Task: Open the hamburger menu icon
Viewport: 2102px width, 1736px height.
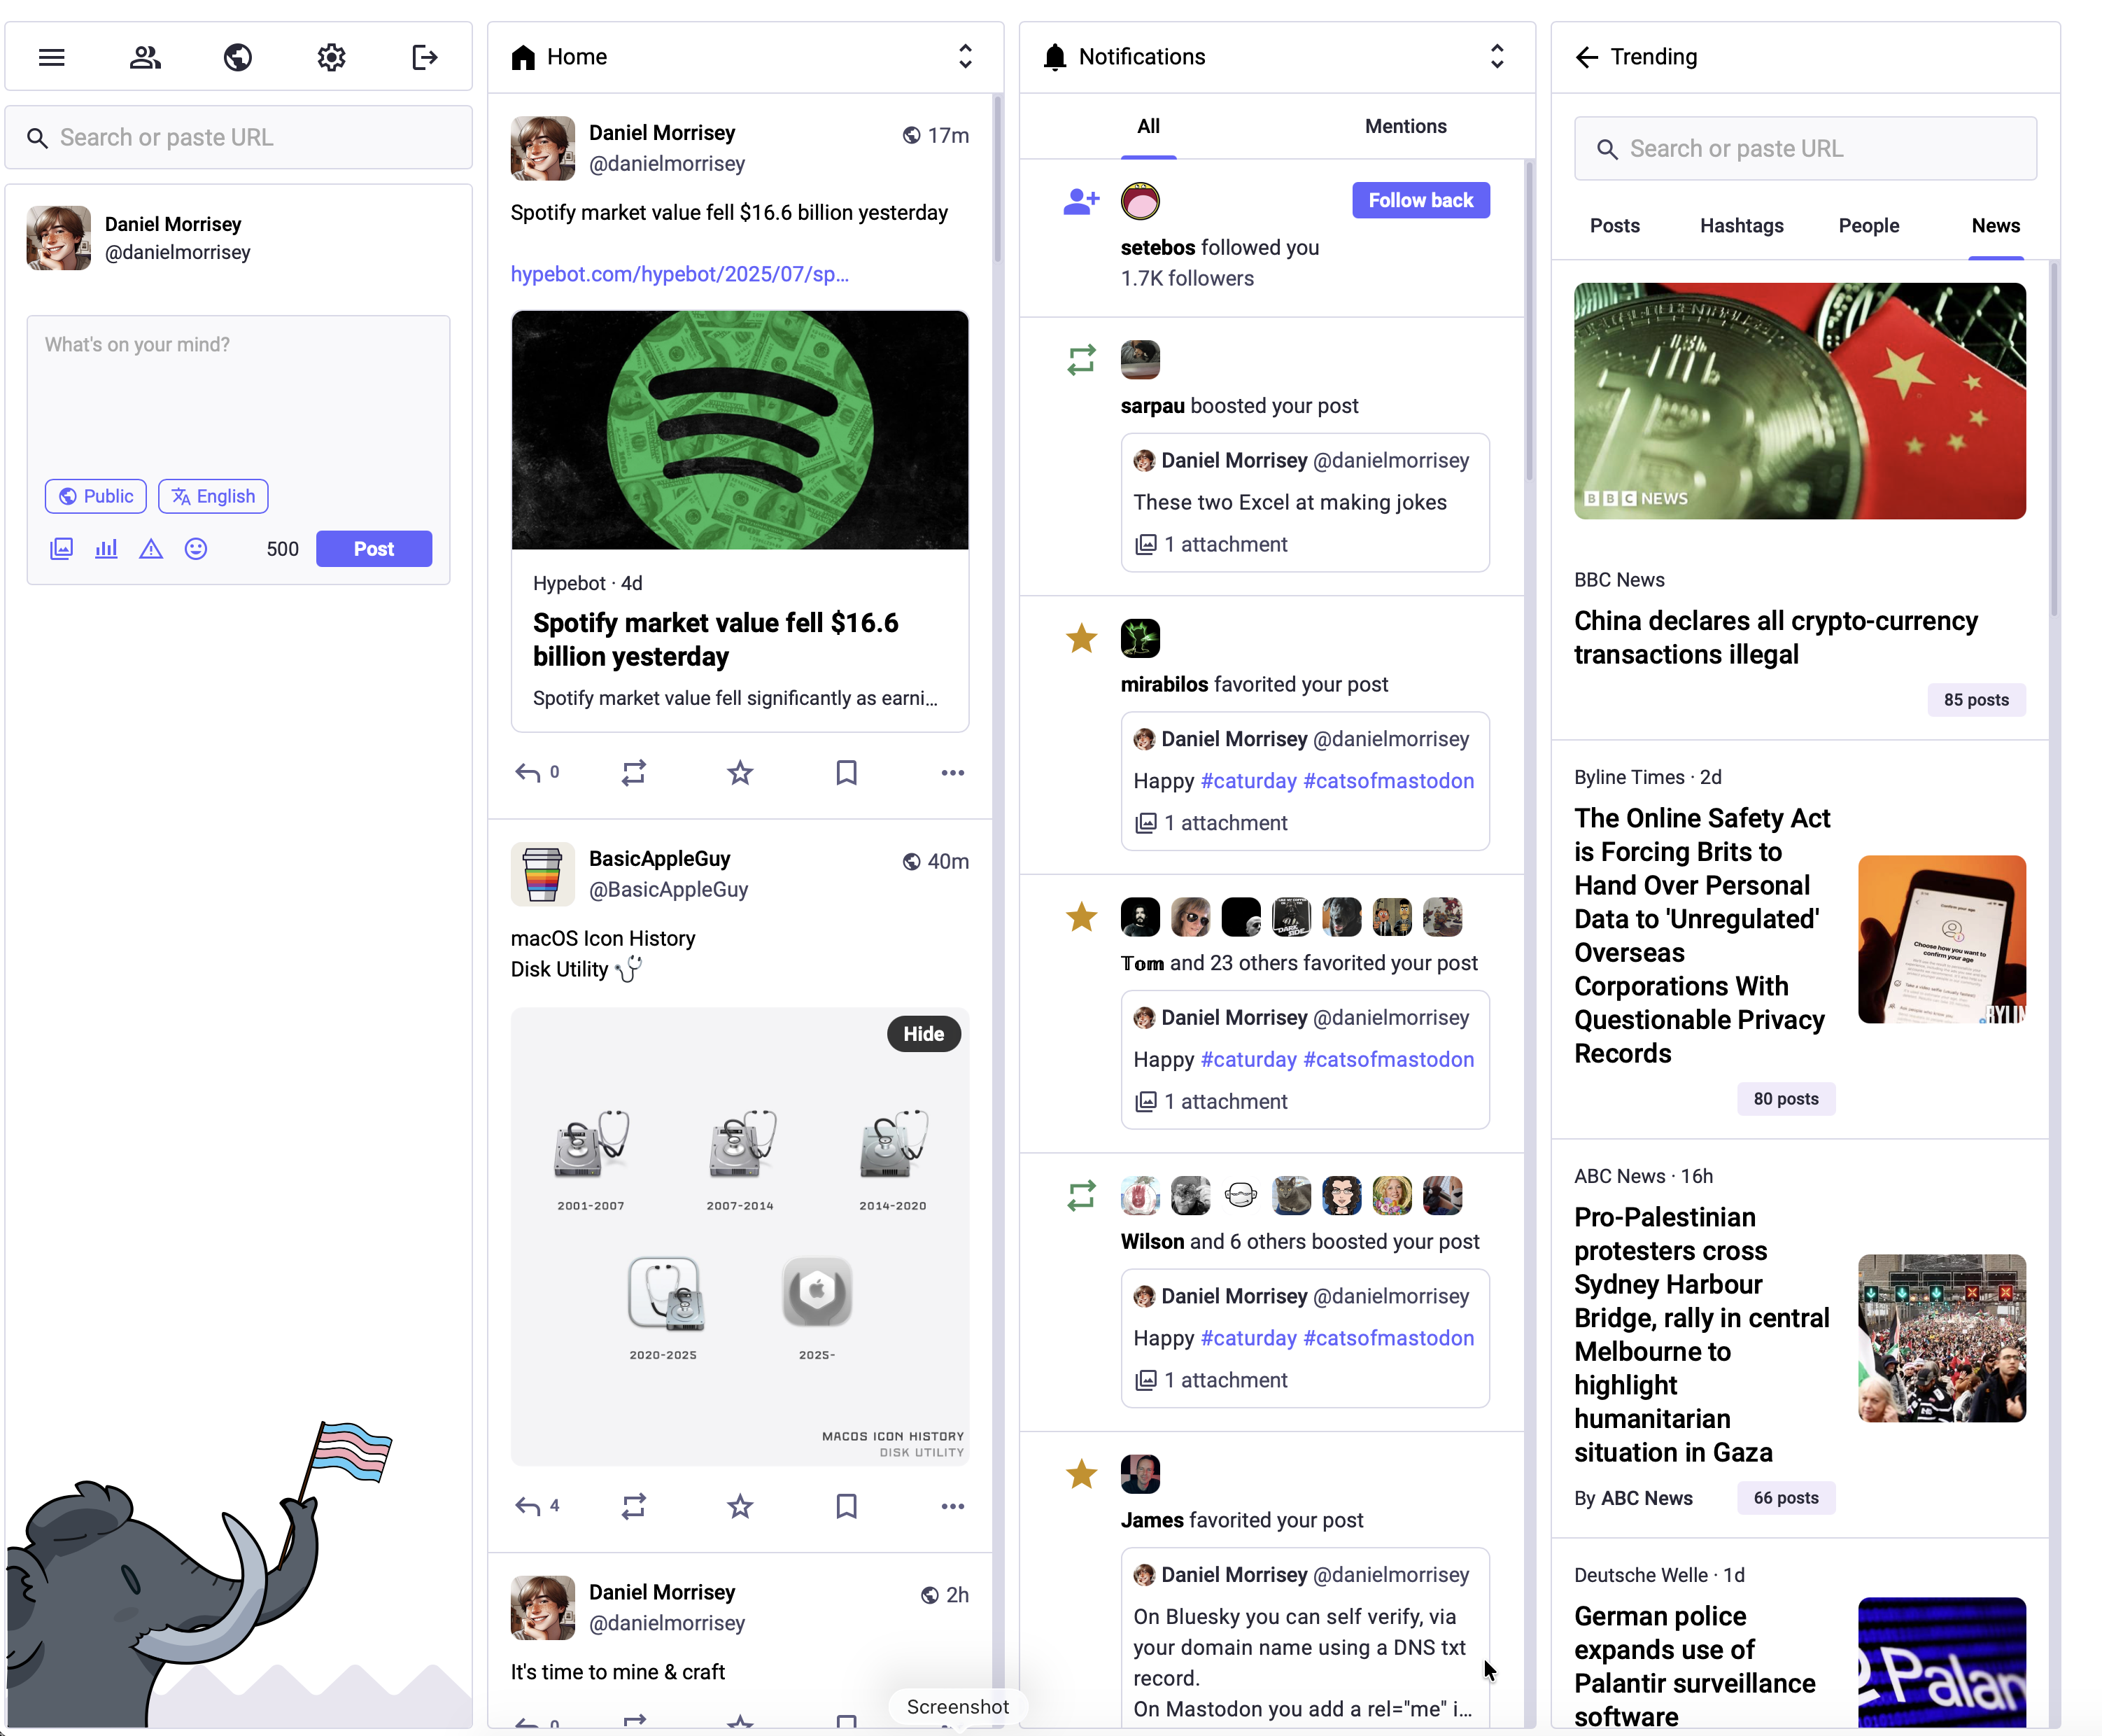Action: pos(52,57)
